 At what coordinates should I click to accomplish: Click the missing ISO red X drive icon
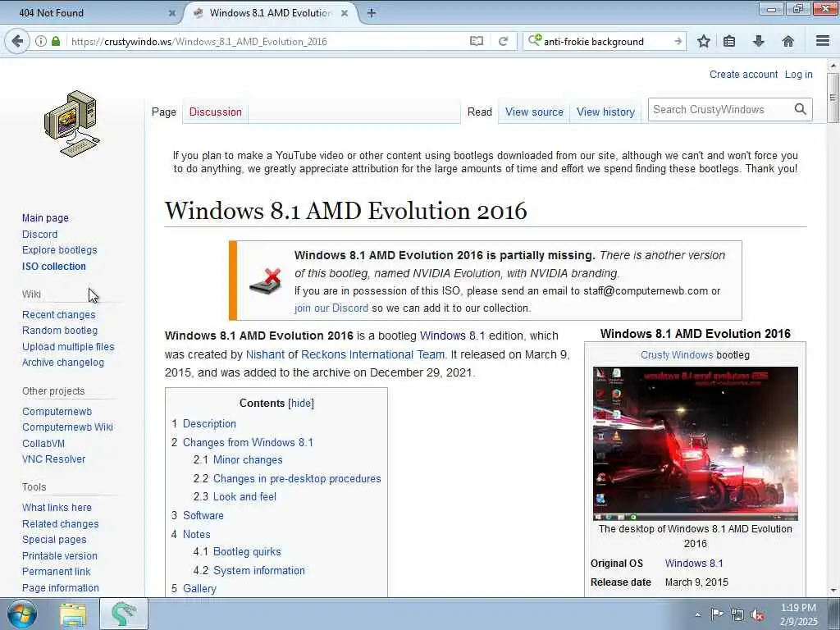tap(266, 281)
